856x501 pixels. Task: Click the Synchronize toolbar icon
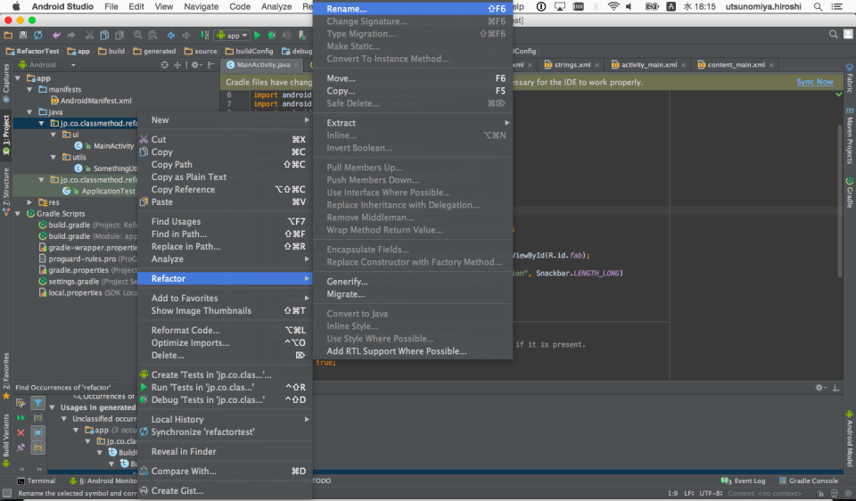pos(37,35)
